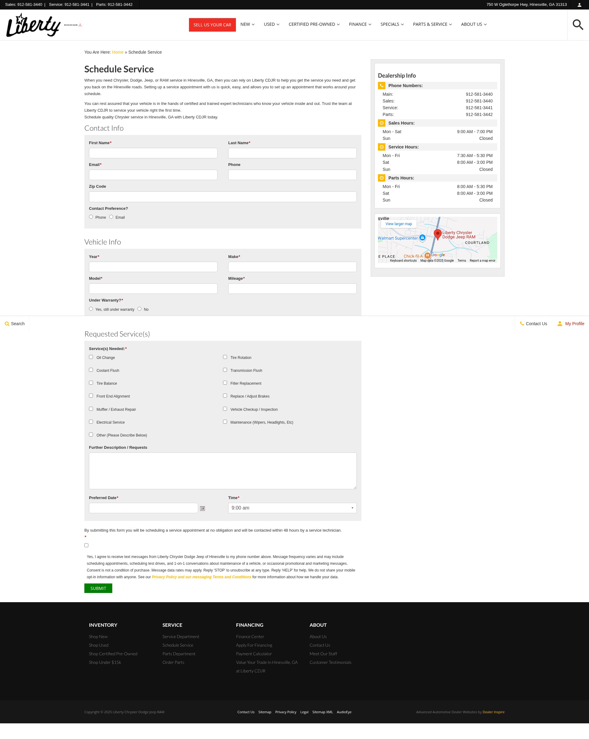589x739 pixels.
Task: Open Privacy Policy and messaging Terms link
Action: [x=202, y=577]
